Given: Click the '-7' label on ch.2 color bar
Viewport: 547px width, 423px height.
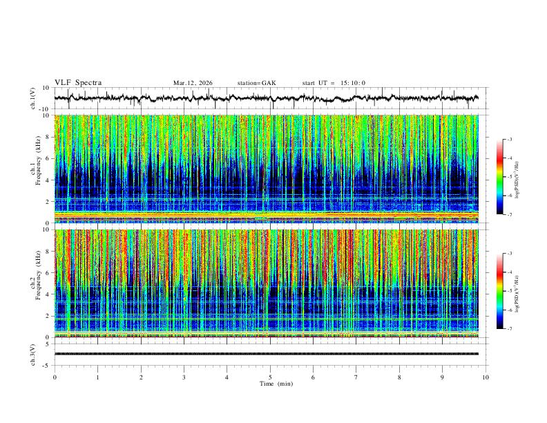Looking at the screenshot, I should 509,329.
